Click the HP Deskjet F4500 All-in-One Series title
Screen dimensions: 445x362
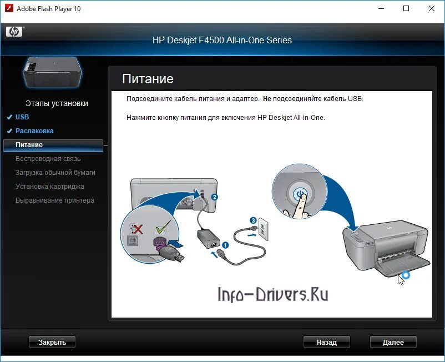222,41
